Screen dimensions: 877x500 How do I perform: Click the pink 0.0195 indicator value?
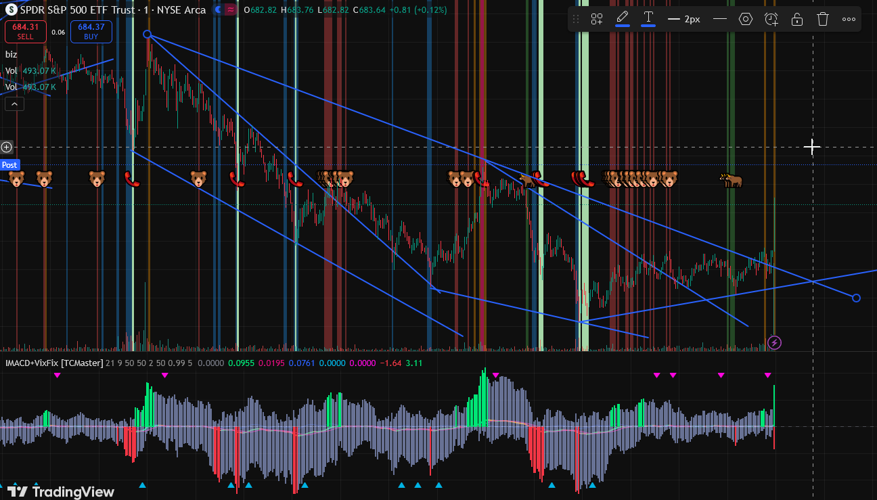click(272, 363)
